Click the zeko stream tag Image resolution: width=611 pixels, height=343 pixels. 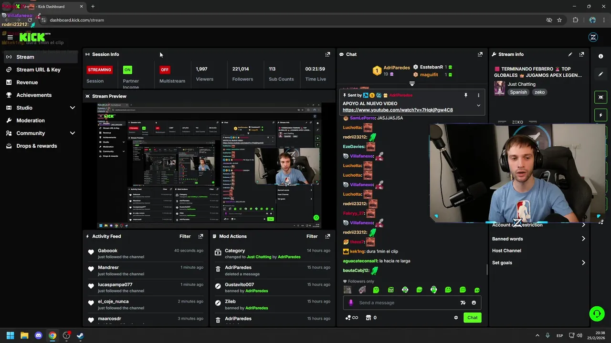tap(539, 92)
